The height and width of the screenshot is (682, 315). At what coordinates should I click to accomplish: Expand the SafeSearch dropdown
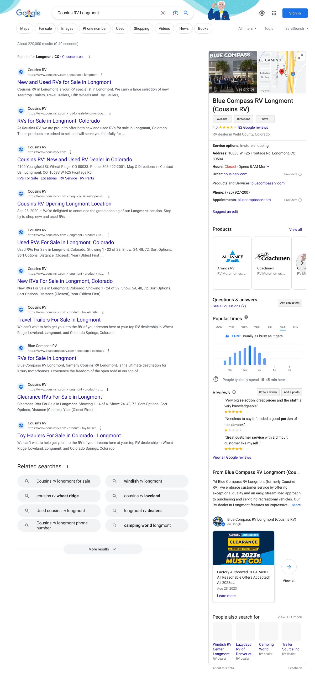(297, 29)
